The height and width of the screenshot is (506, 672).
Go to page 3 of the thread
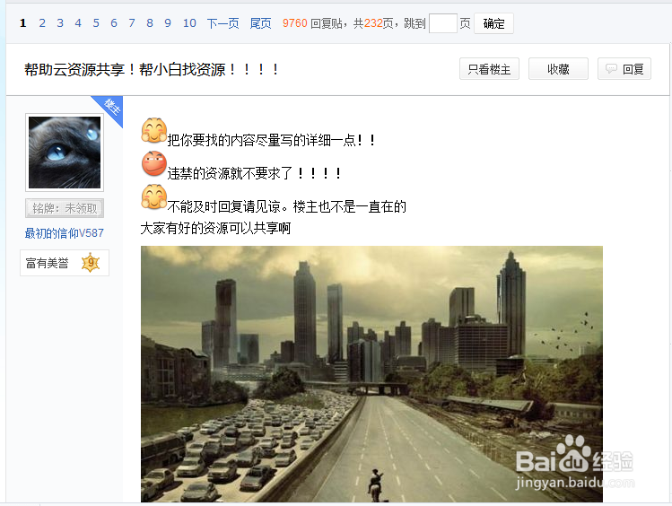pos(60,23)
